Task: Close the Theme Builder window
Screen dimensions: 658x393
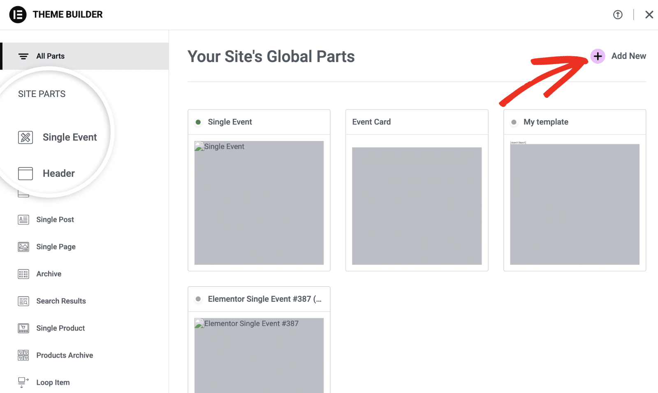Action: (x=649, y=15)
